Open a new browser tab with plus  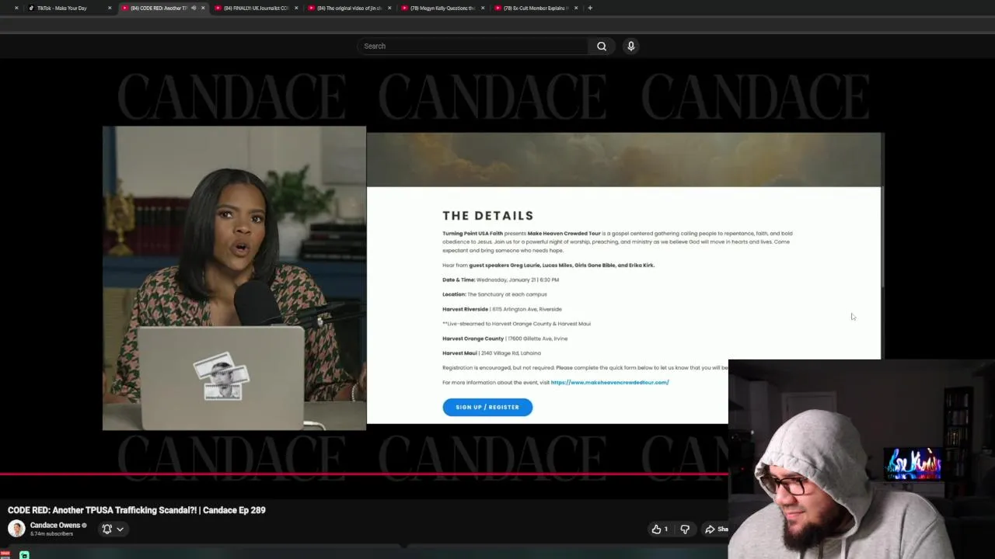[x=590, y=8]
